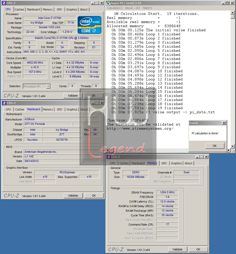The height and width of the screenshot is (254, 236).
Task: Click the DRAM Frequency value '1284.5 MHz'
Action: (x=167, y=192)
